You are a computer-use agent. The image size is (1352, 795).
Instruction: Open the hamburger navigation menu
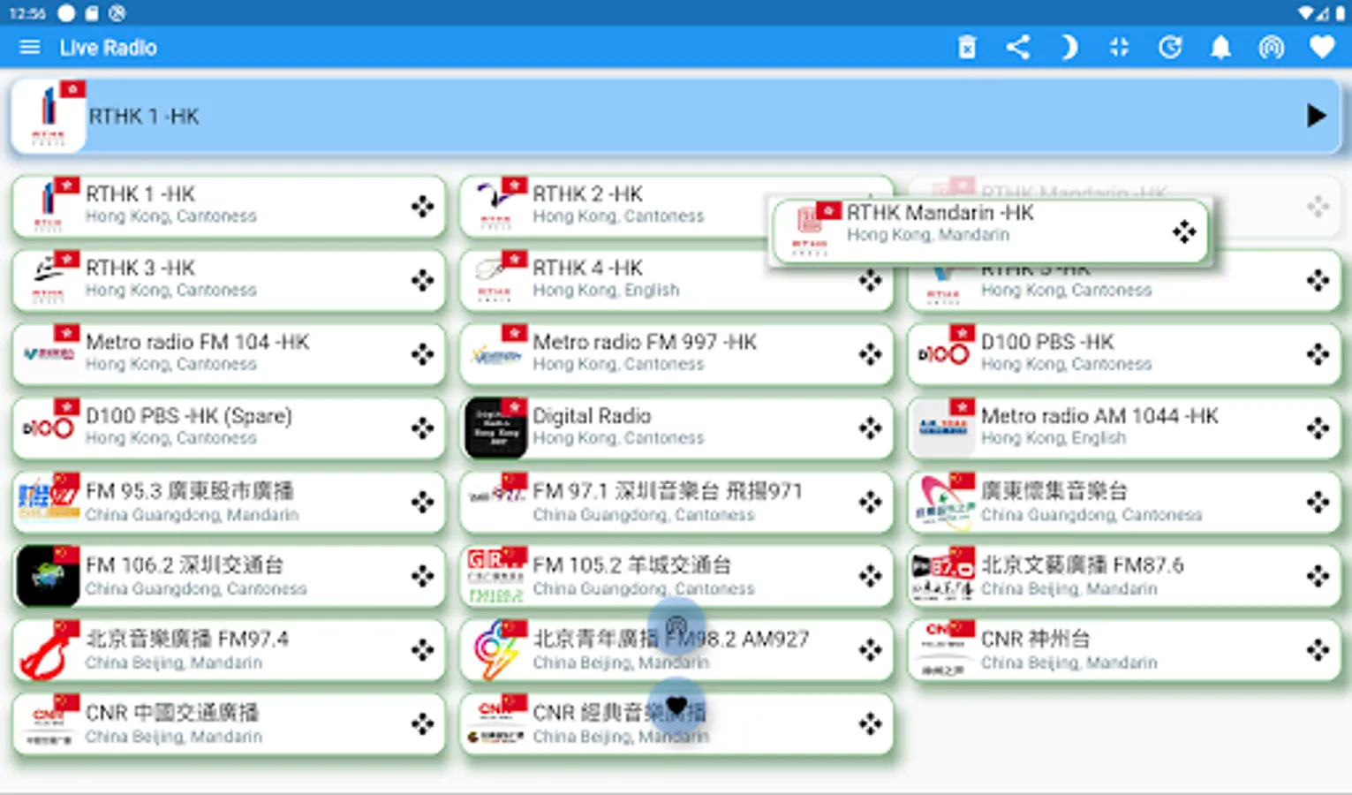click(29, 48)
